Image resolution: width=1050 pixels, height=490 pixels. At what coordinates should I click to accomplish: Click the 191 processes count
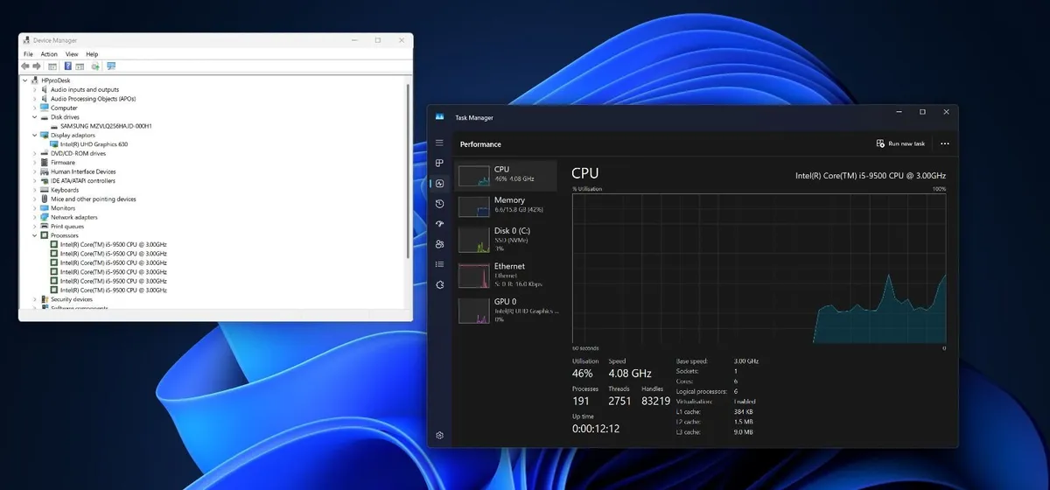click(583, 401)
